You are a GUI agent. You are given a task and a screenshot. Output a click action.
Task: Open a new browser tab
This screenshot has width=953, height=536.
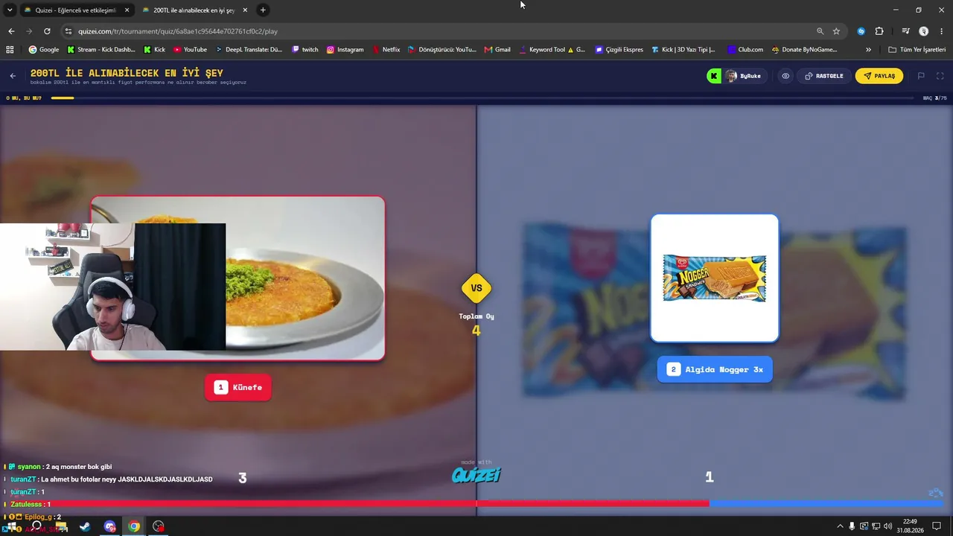(263, 10)
